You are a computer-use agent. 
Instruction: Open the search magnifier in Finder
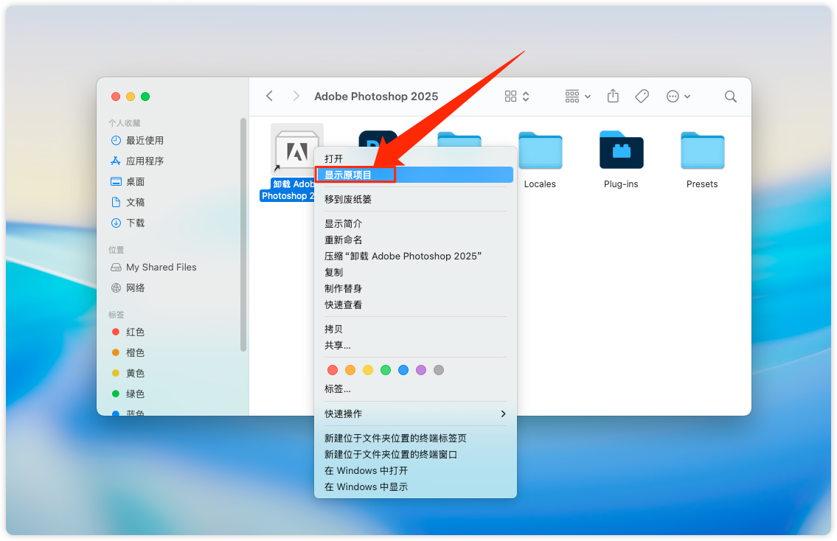click(730, 96)
